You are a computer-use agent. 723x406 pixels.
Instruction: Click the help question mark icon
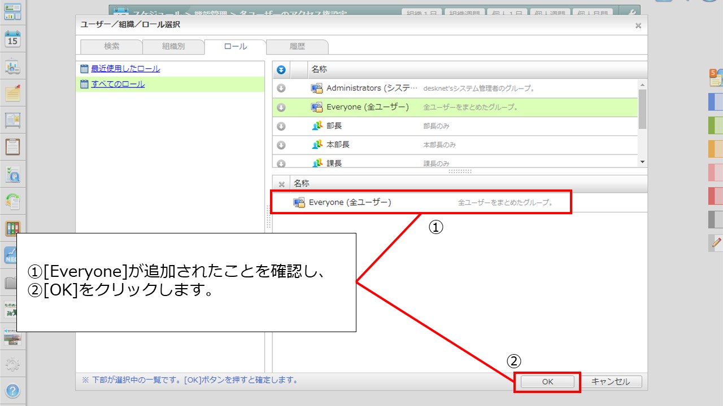[12, 390]
